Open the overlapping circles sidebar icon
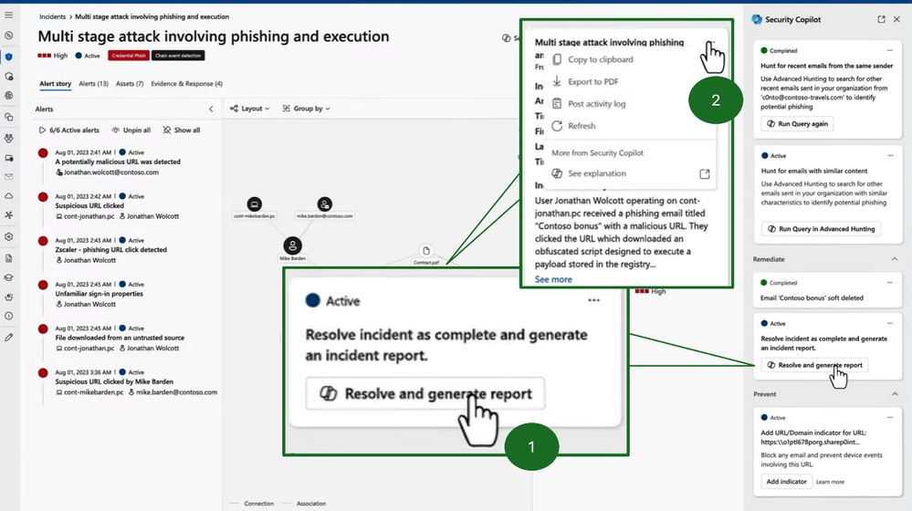Viewport: 912px width, 511px height. (x=9, y=117)
